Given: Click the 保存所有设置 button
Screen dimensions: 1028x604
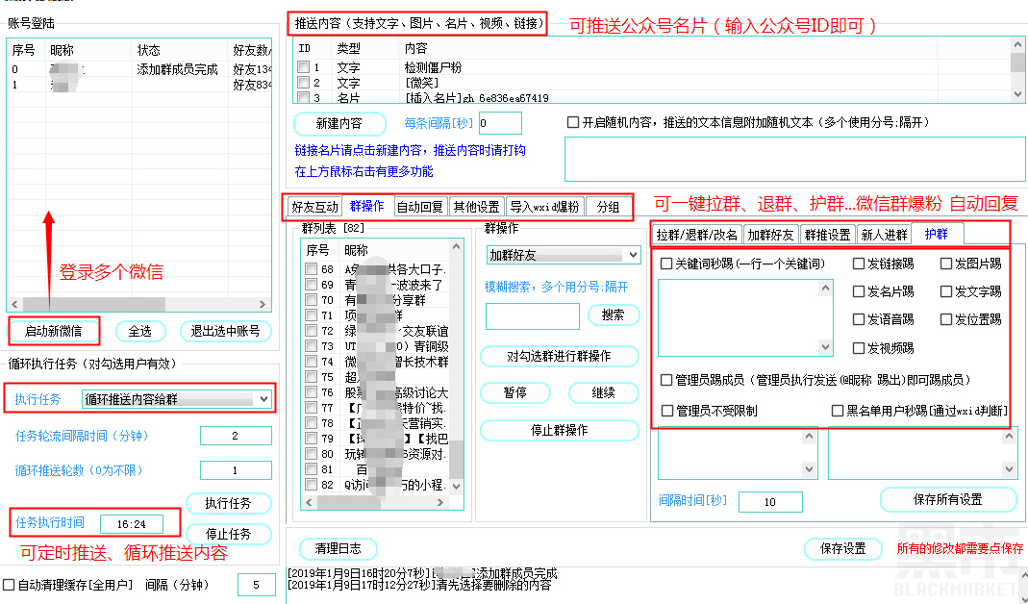Looking at the screenshot, I should tap(948, 500).
